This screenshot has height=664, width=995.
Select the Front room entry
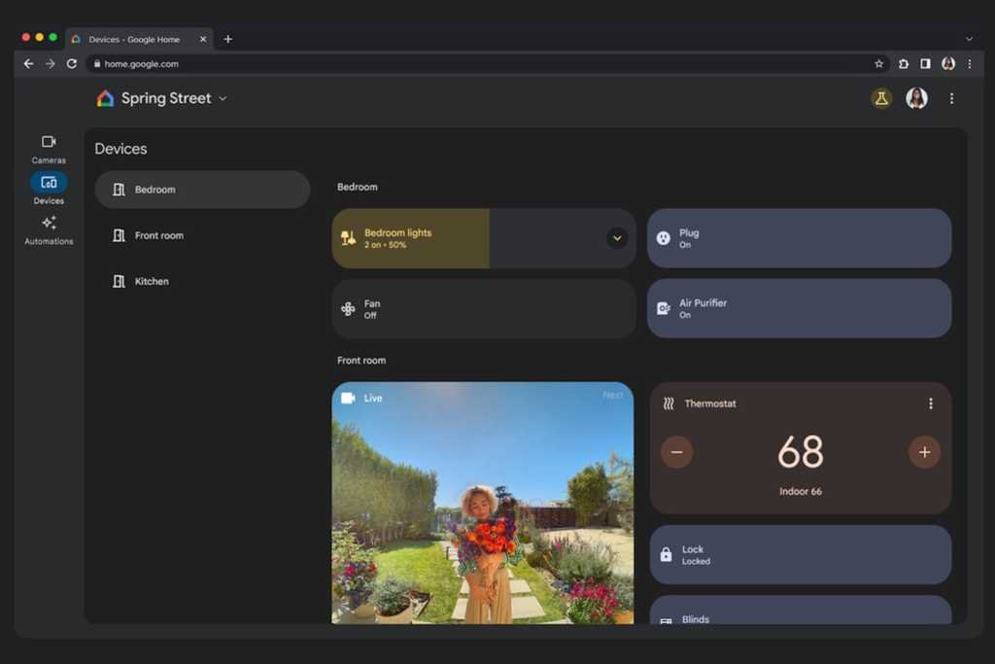click(158, 235)
